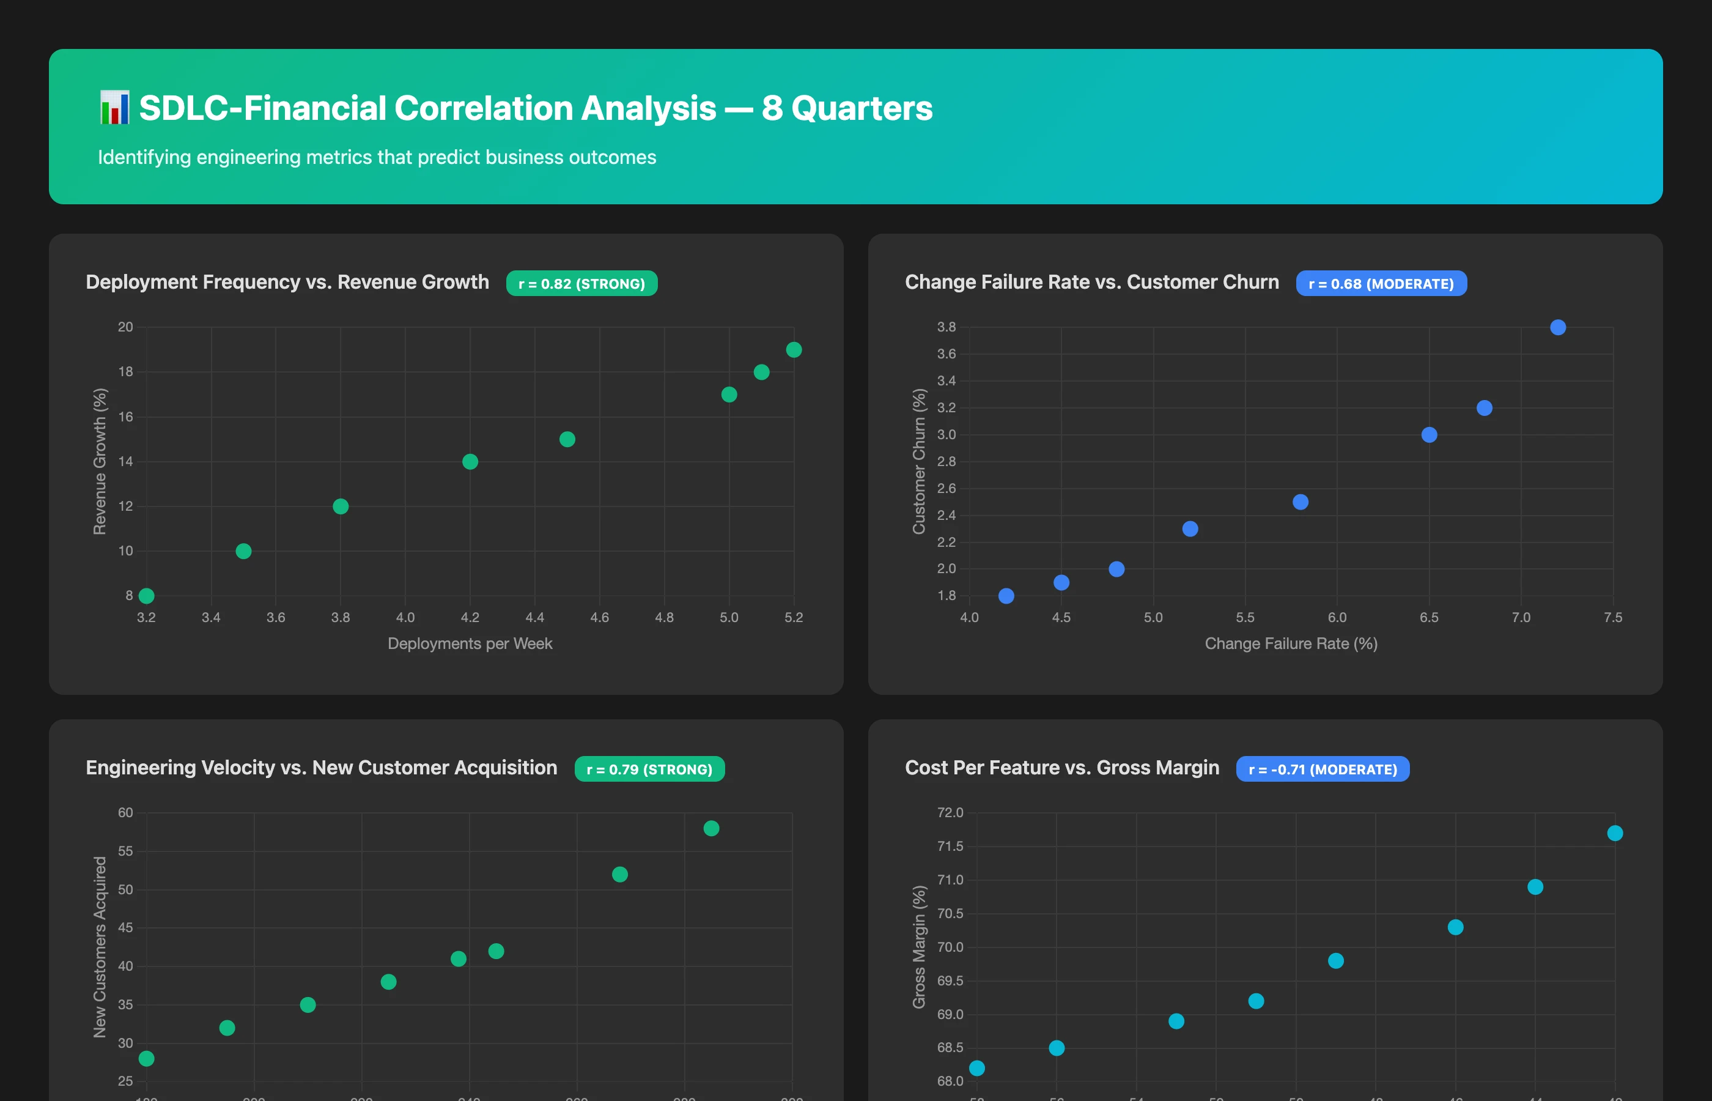Select the revenue growth point at 10 percent
Image resolution: width=1712 pixels, height=1101 pixels.
tap(243, 551)
